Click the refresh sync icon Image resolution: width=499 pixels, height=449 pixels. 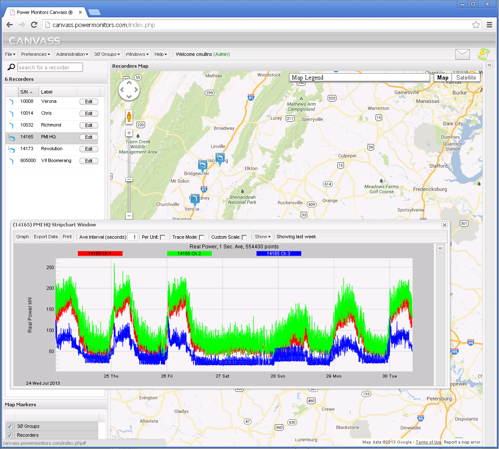point(483,54)
